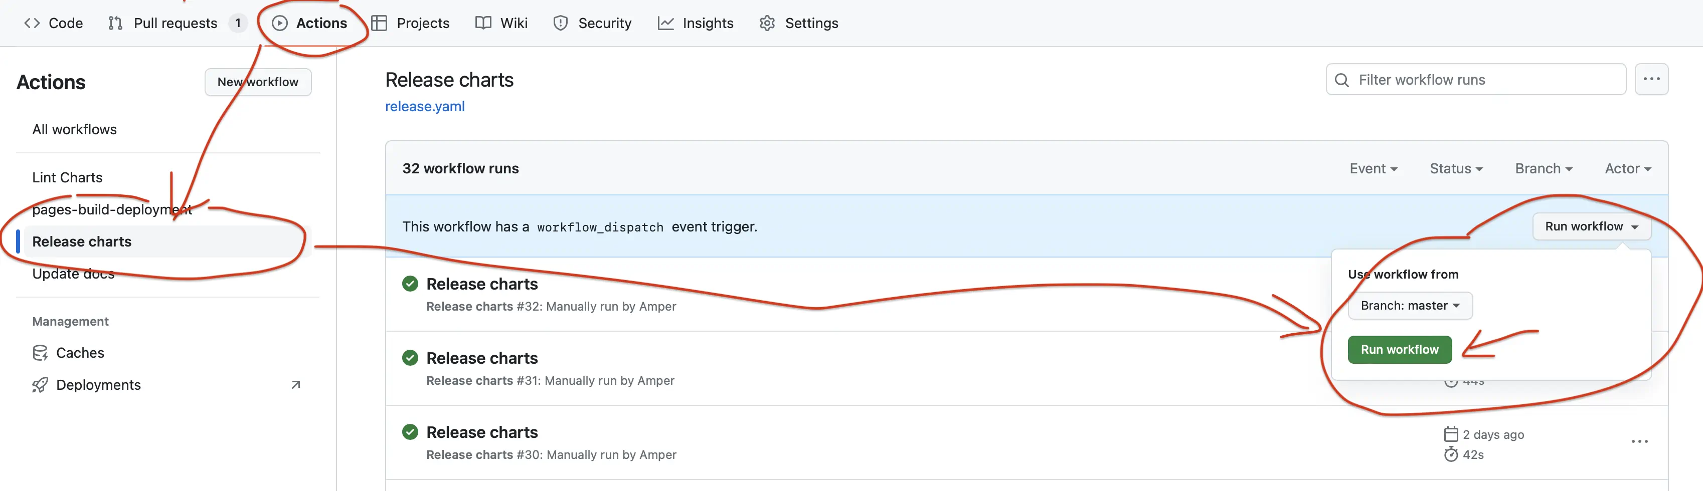Click the Caches database icon
1703x491 pixels.
(40, 353)
